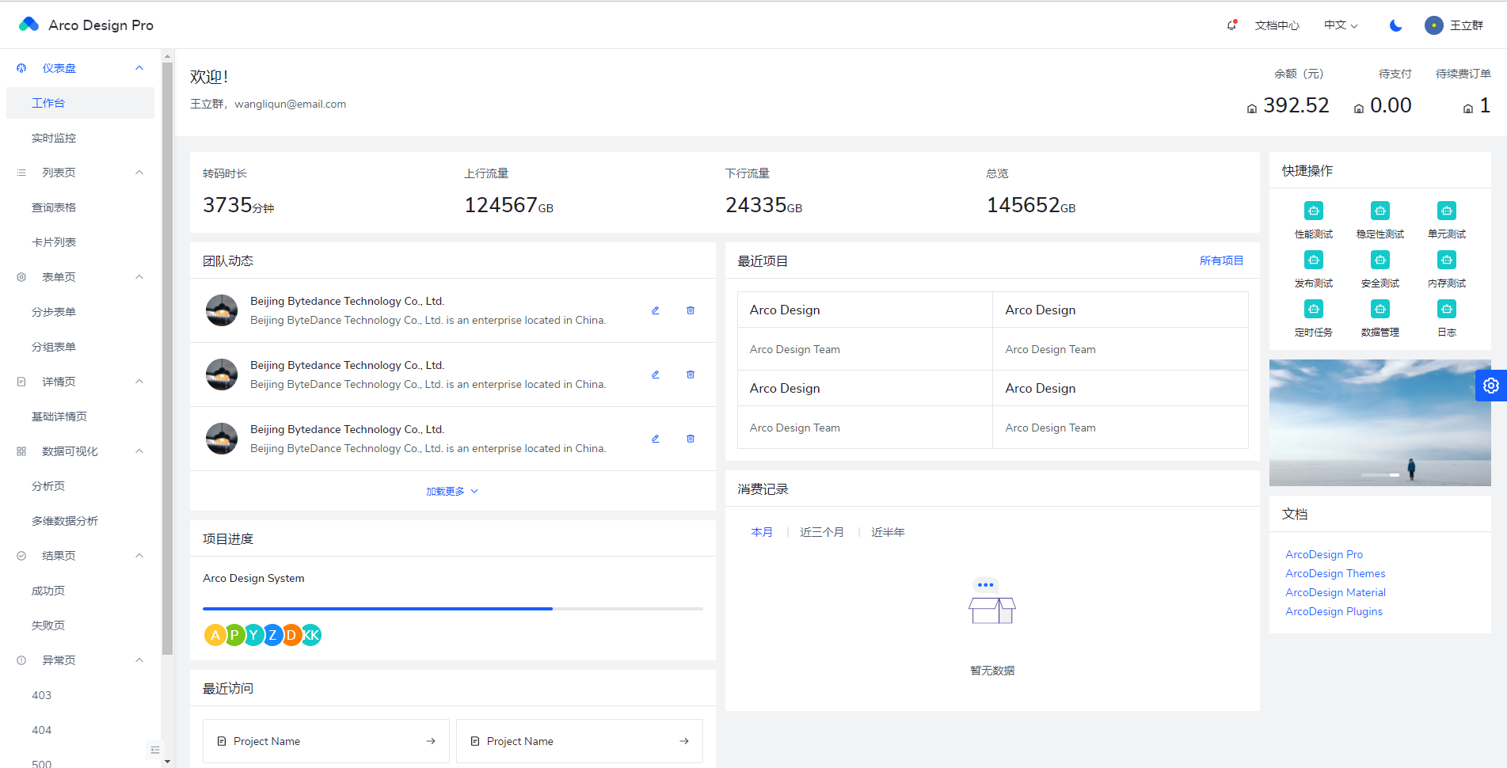Select 工作台 in the sidebar
This screenshot has width=1507, height=768.
pos(80,103)
